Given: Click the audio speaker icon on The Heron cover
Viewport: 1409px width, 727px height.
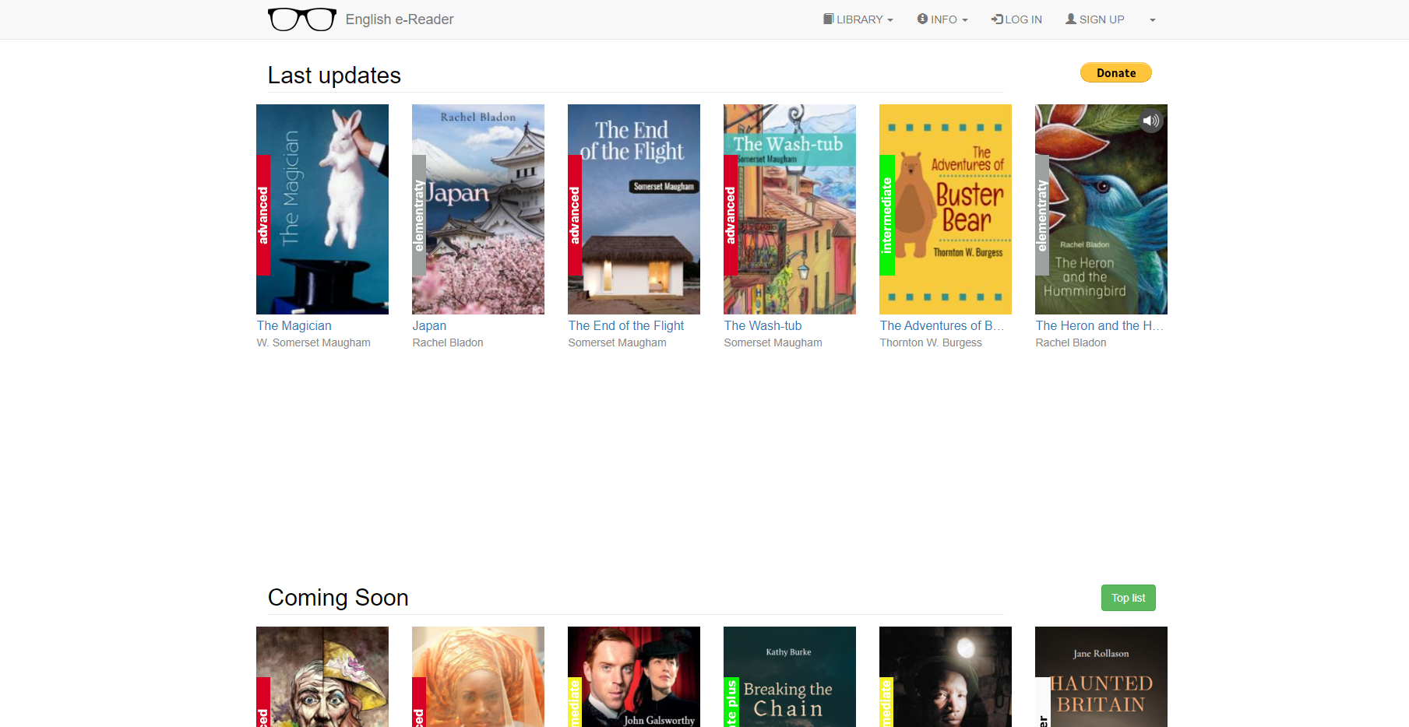Looking at the screenshot, I should (x=1150, y=121).
